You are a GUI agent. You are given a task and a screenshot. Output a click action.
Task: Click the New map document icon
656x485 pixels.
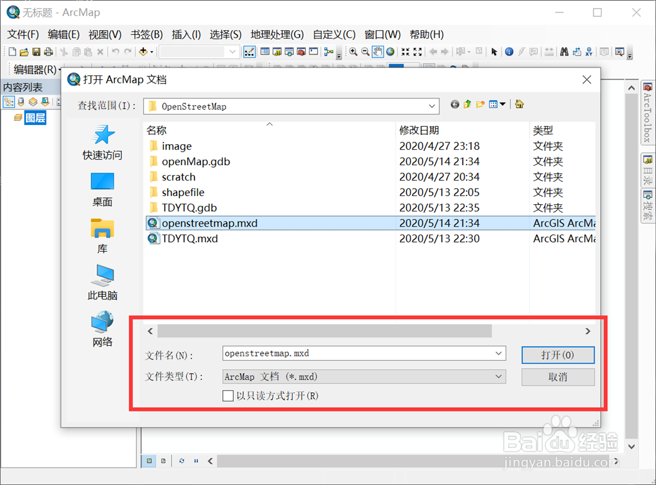[x=12, y=51]
